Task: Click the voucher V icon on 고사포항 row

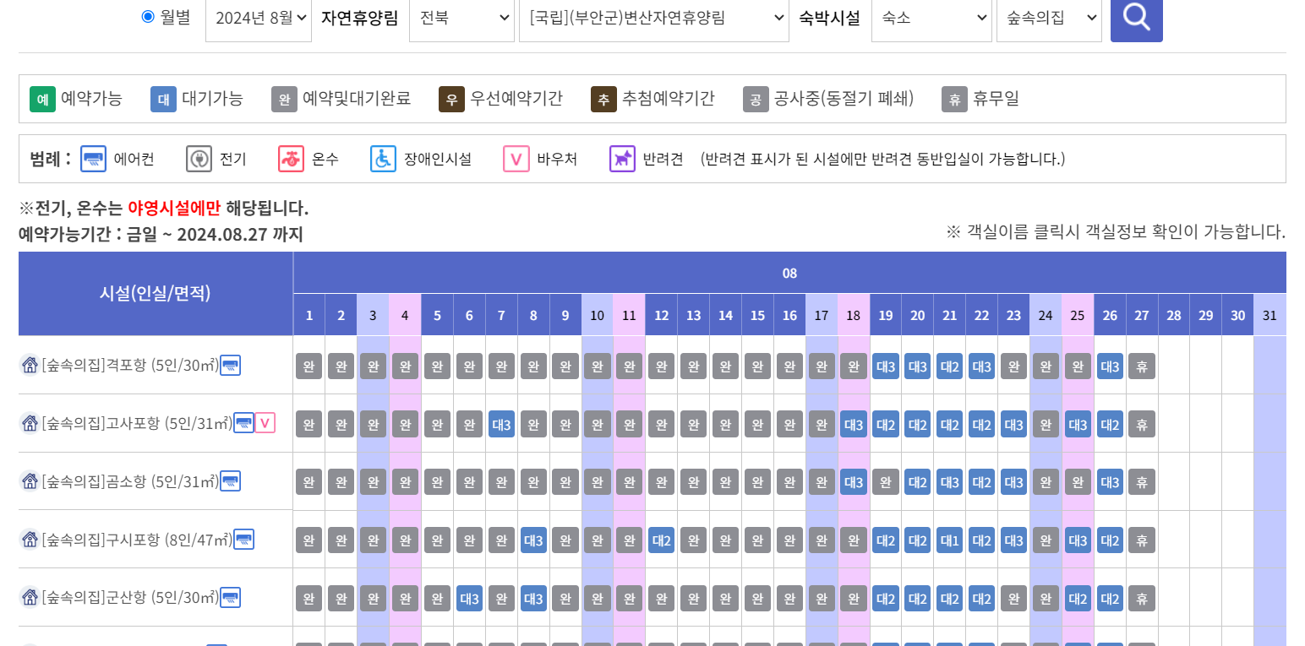Action: 265,423
